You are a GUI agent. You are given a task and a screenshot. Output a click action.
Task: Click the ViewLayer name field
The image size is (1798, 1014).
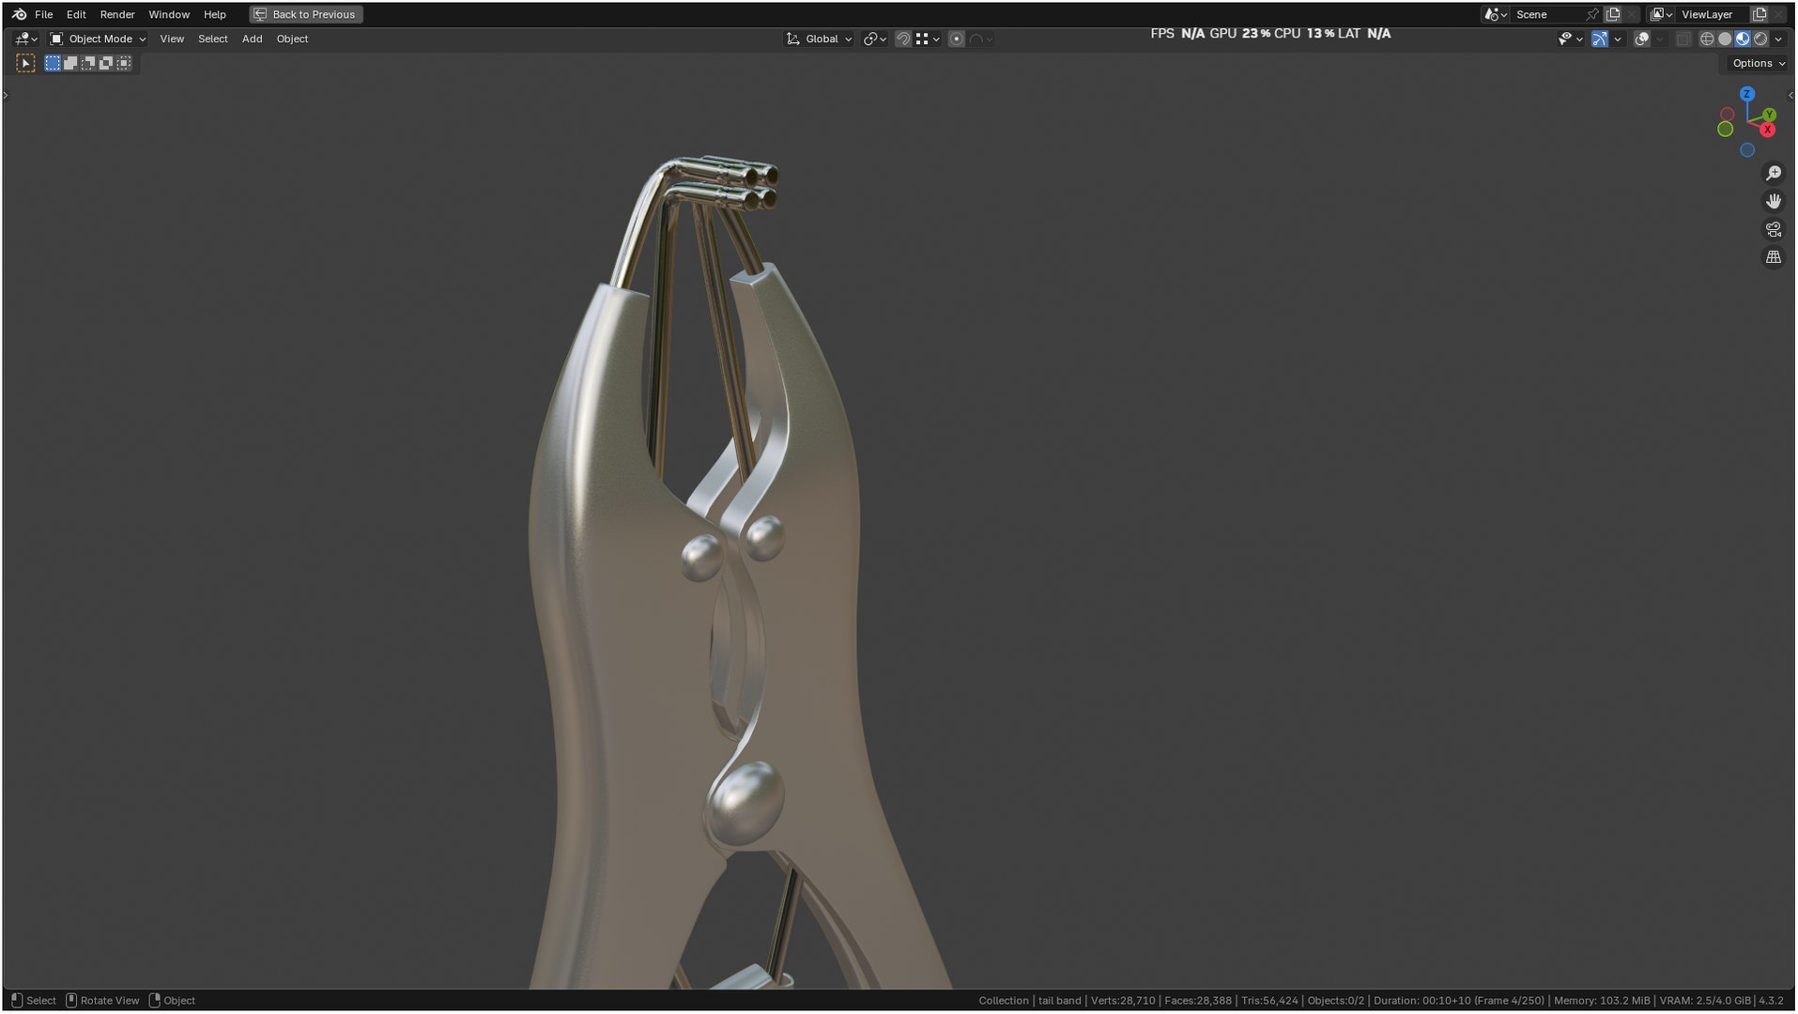click(x=1714, y=14)
